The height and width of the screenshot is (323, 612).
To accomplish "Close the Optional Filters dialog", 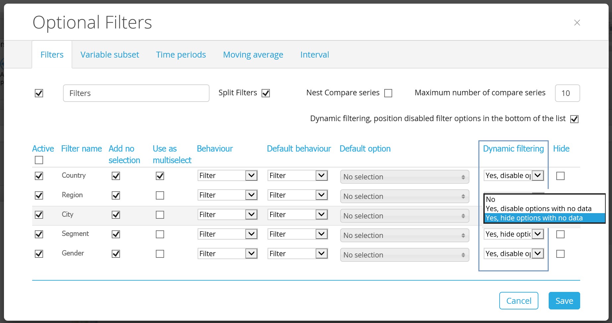I will 577,23.
